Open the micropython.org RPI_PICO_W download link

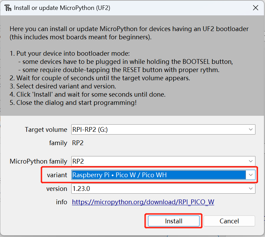pyautogui.click(x=143, y=202)
